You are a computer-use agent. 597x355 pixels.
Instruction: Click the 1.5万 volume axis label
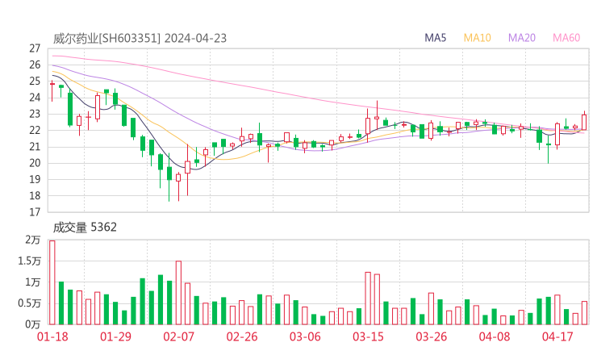[29, 261]
